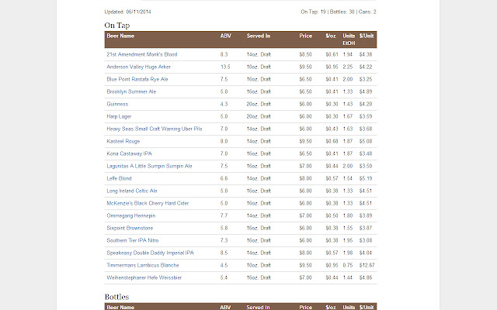Click $0.43 per ounce for Heavy Seas
The width and height of the screenshot is (497, 310).
332,129
